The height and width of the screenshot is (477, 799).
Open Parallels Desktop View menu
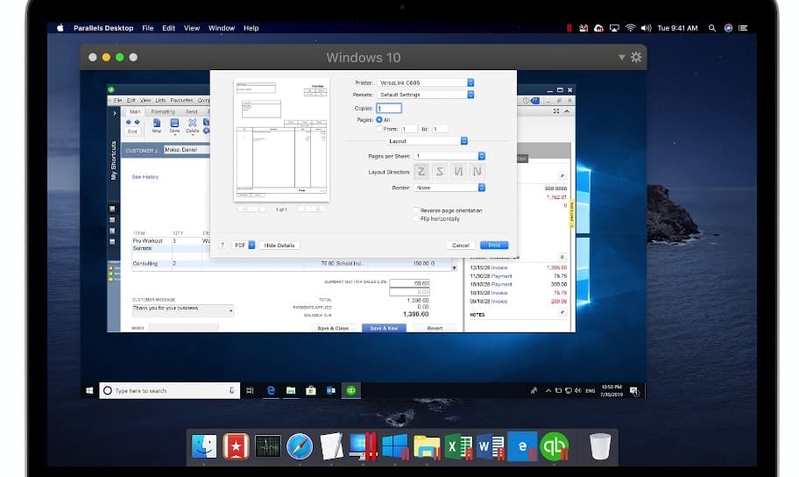[192, 28]
